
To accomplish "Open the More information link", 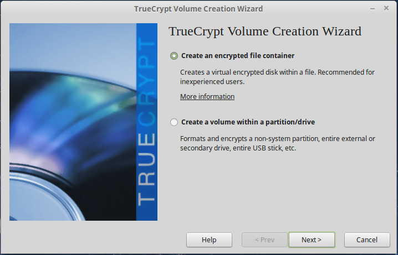I will (207, 97).
